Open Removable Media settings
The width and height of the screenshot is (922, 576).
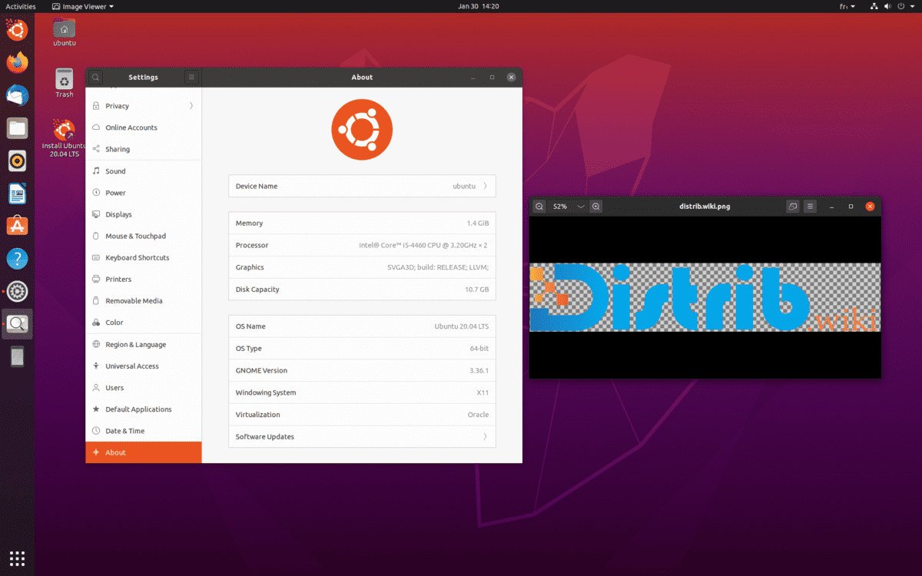point(144,301)
